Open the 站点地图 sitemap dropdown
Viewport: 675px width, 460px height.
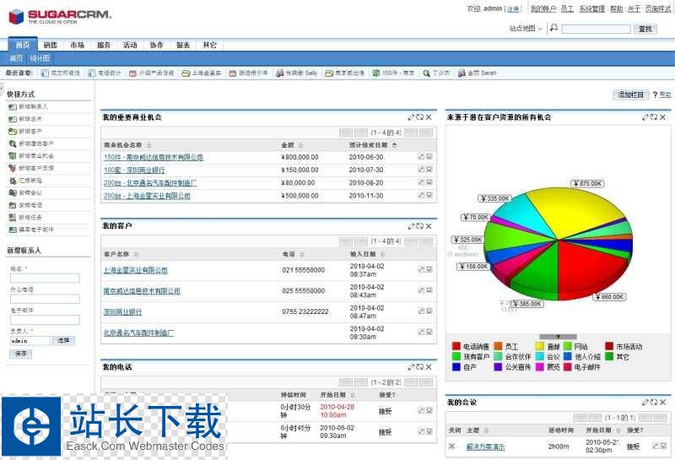pos(526,29)
